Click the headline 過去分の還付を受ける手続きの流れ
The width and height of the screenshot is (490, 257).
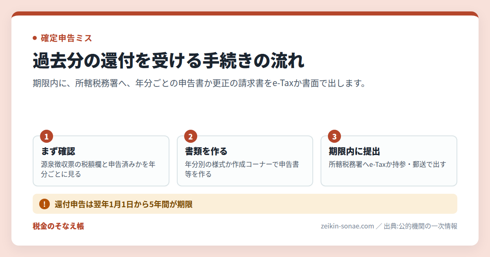pyautogui.click(x=169, y=61)
